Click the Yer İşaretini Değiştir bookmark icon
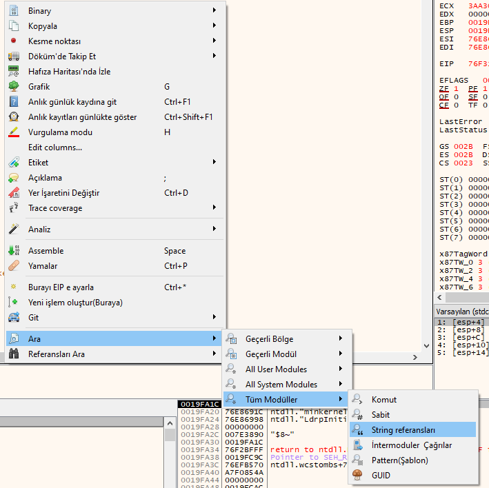Image resolution: width=489 pixels, height=488 pixels. pos(14,192)
